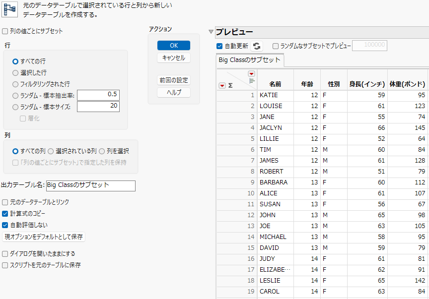
Task: Select the 列を選択 radio button
Action: click(102, 151)
